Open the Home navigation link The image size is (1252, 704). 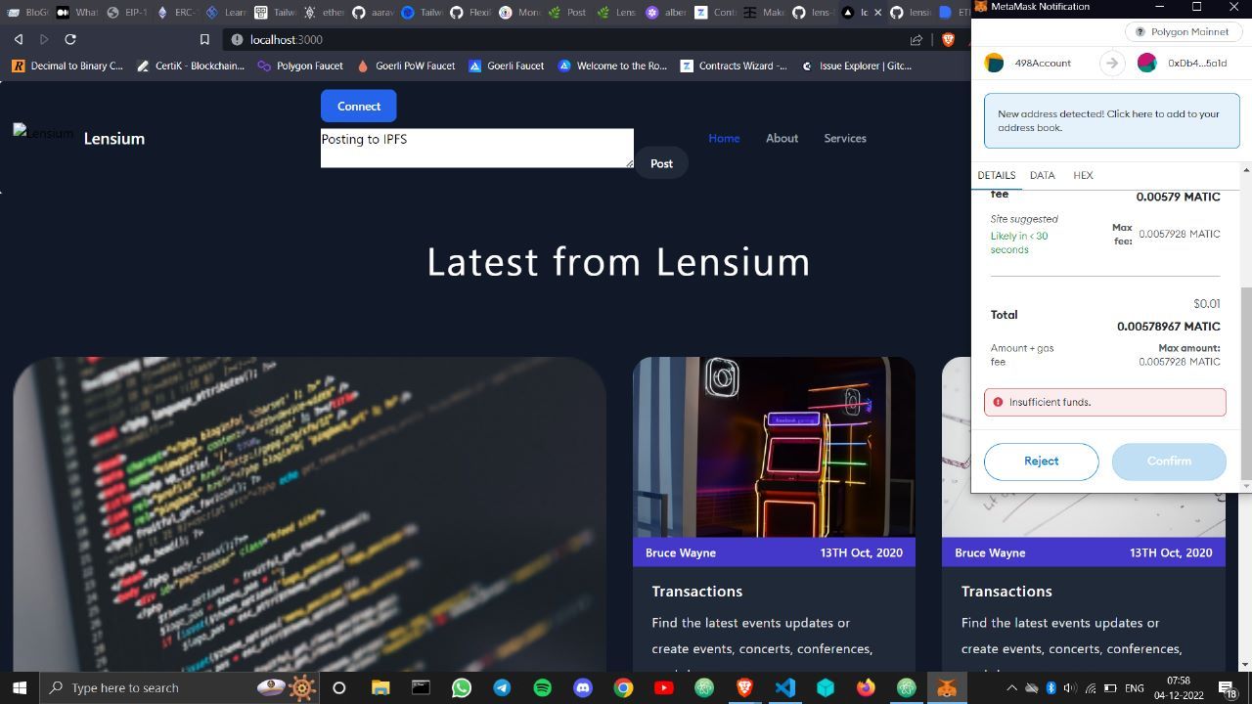724,138
